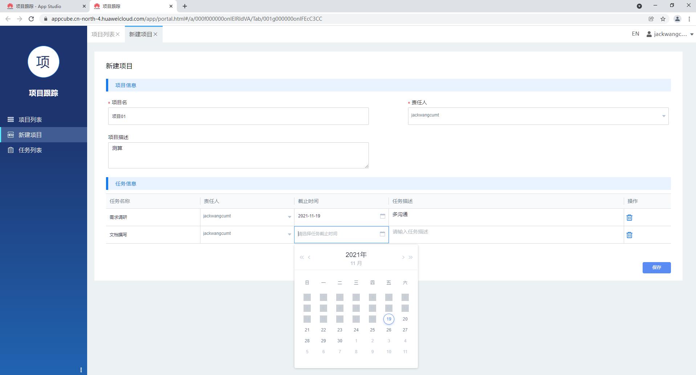Click calendar icon in 文档撰写 deadline field
Image resolution: width=696 pixels, height=375 pixels.
382,234
